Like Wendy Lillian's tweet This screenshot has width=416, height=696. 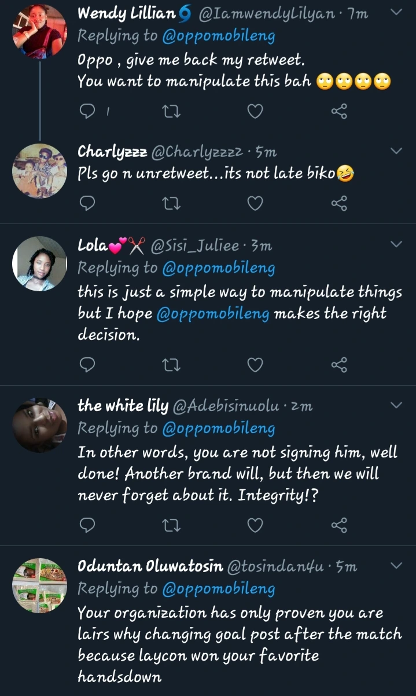click(x=255, y=111)
